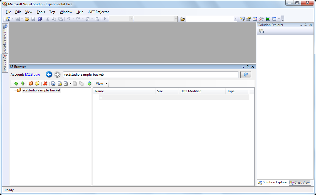Open the Tools menu
The height and width of the screenshot is (195, 316).
click(41, 12)
